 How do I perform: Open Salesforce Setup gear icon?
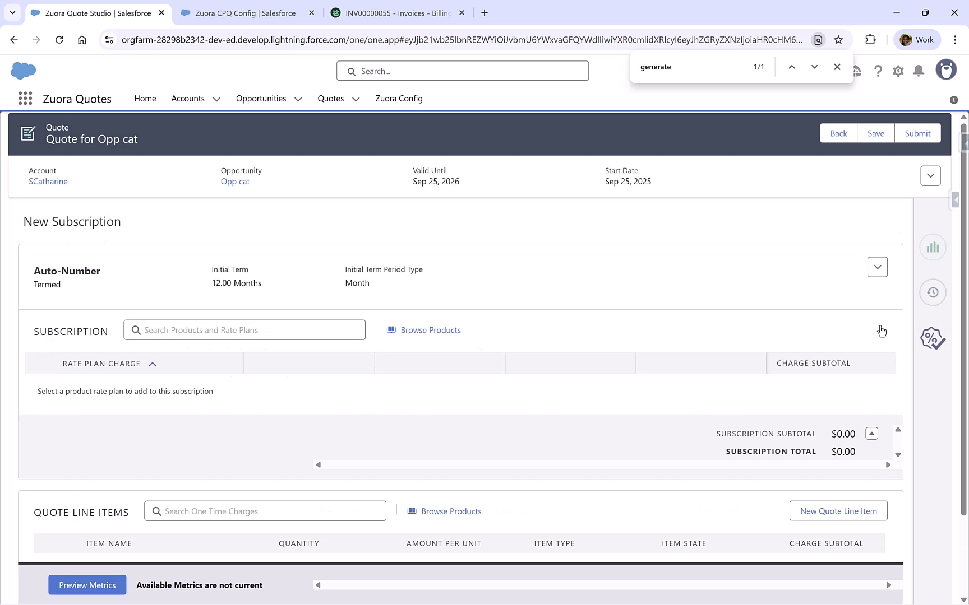898,71
